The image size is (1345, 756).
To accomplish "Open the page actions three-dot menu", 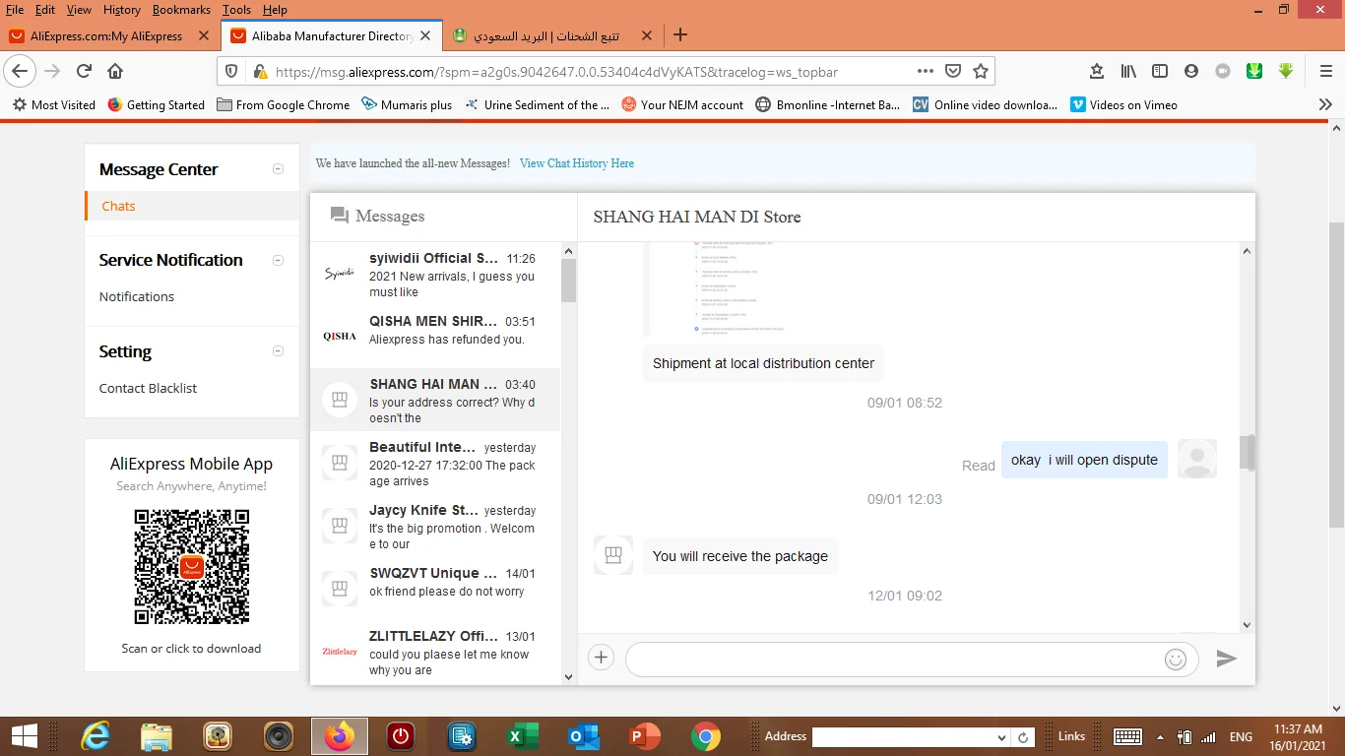I will point(926,71).
